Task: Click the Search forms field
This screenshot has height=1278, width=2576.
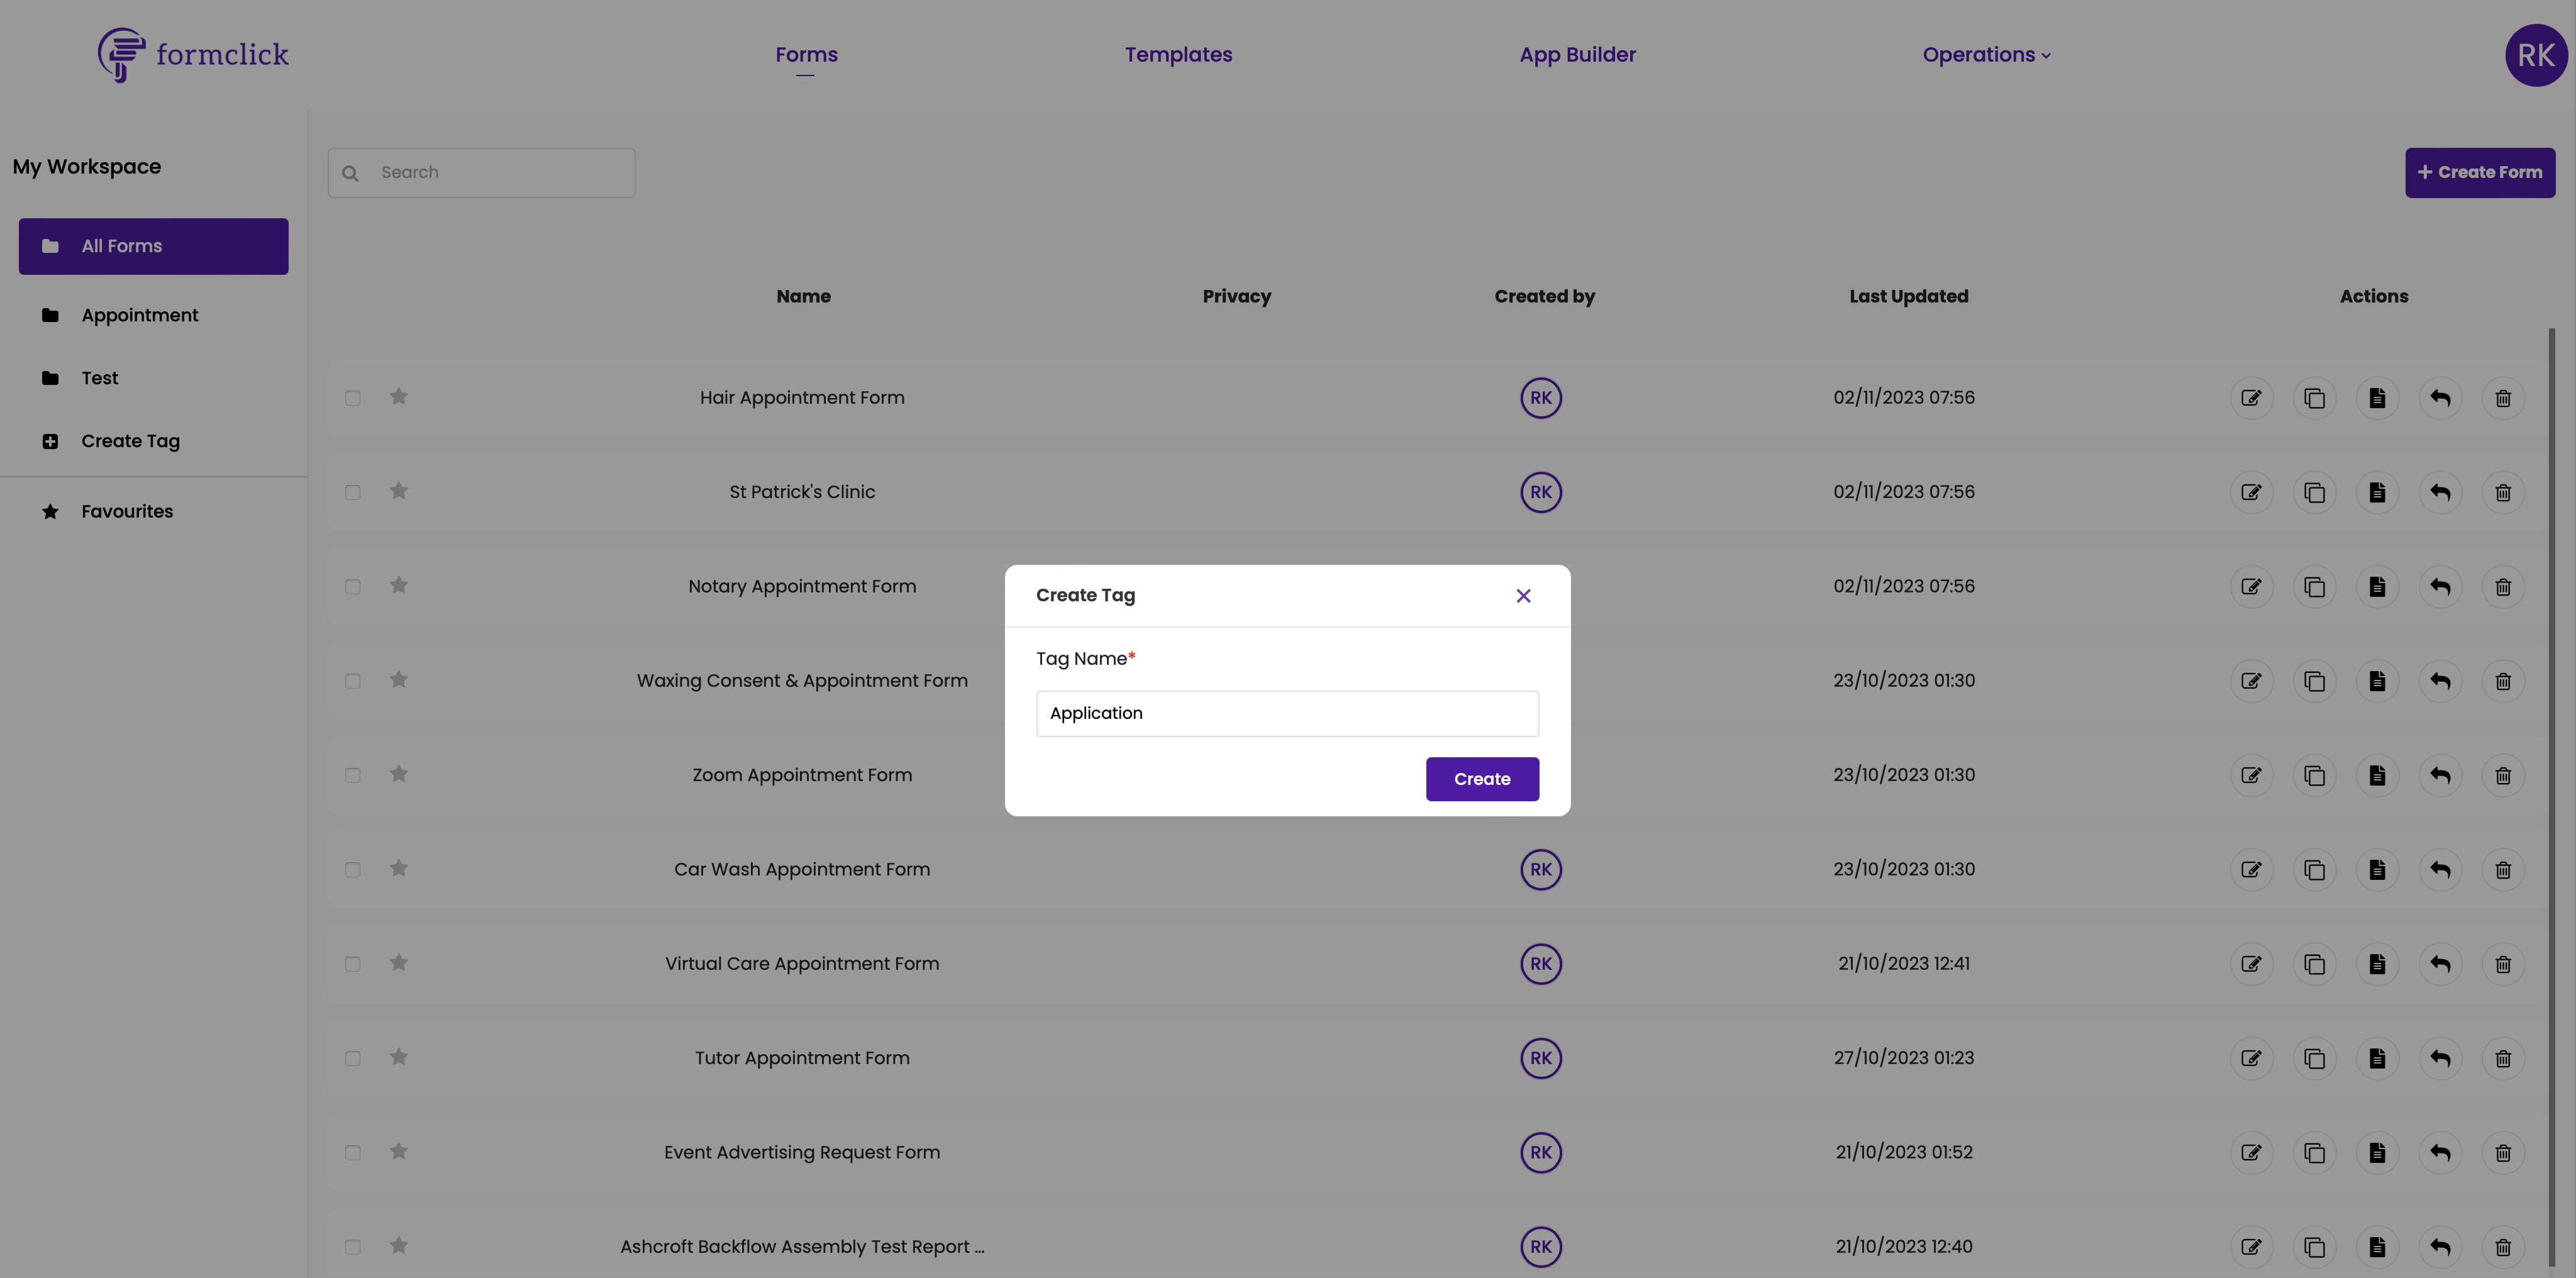Action: click(481, 173)
